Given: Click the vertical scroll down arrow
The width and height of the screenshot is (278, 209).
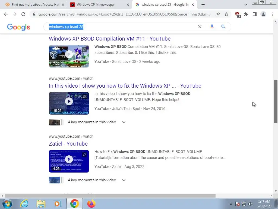Looking at the screenshot, I should coord(276,191).
